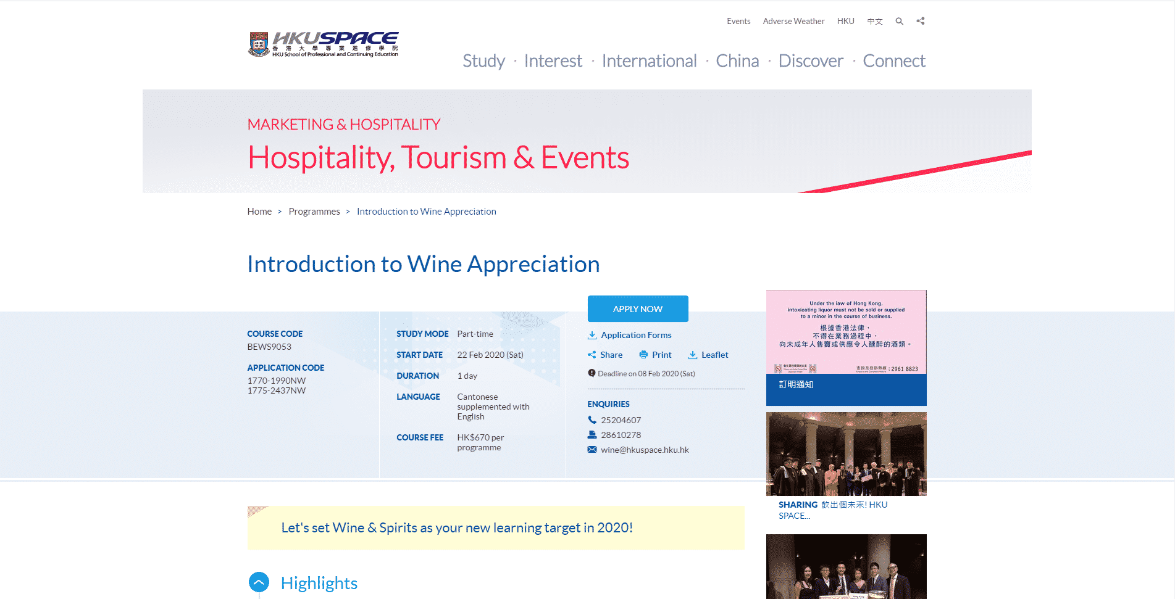
Task: Download the Leaflet link
Action: pos(715,355)
